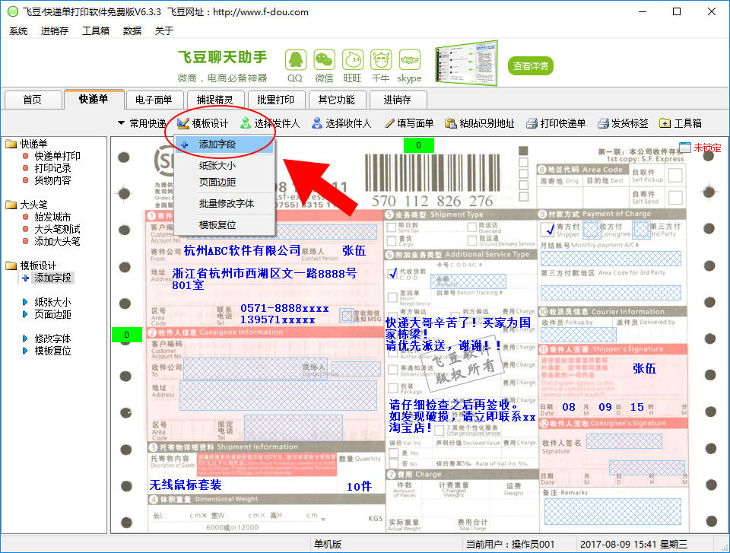Expand the 常用快递 dropdown
Screen dimensions: 730x553
pos(142,123)
